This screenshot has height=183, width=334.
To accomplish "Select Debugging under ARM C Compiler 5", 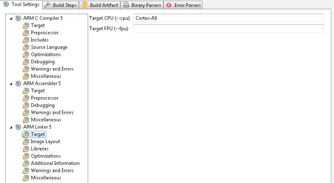I will [x=43, y=62].
